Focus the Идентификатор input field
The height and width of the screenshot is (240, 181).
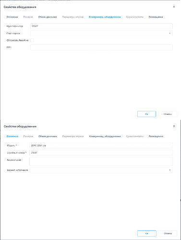coord(101,26)
